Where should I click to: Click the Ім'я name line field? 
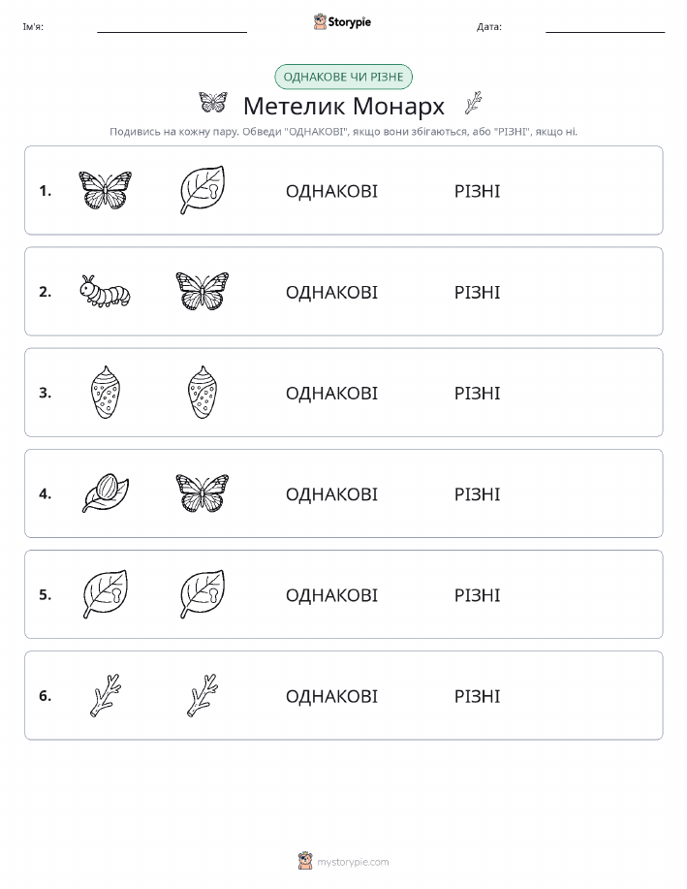pos(172,27)
